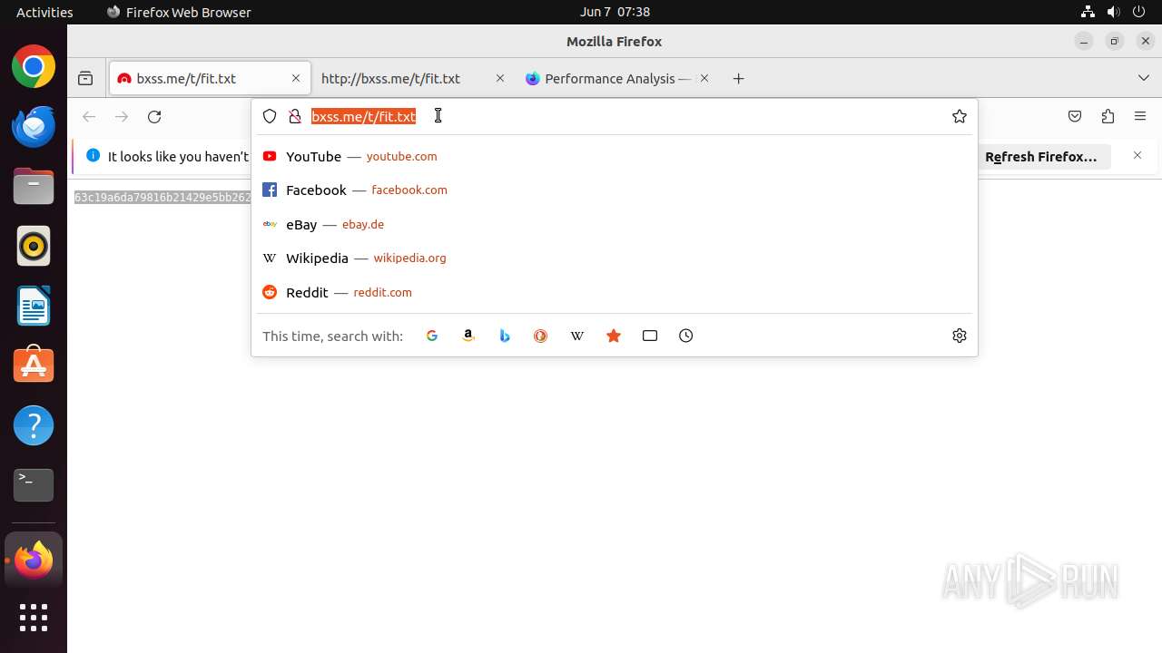Select the Reddit suggestion

[615, 292]
